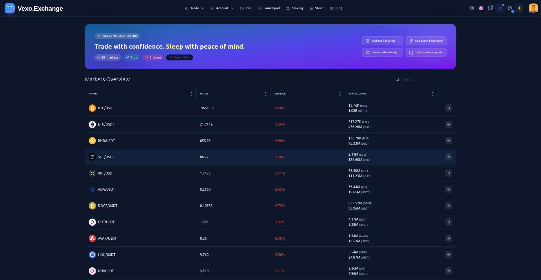Click the 0 up badge
The image size is (541, 280).
click(x=132, y=57)
